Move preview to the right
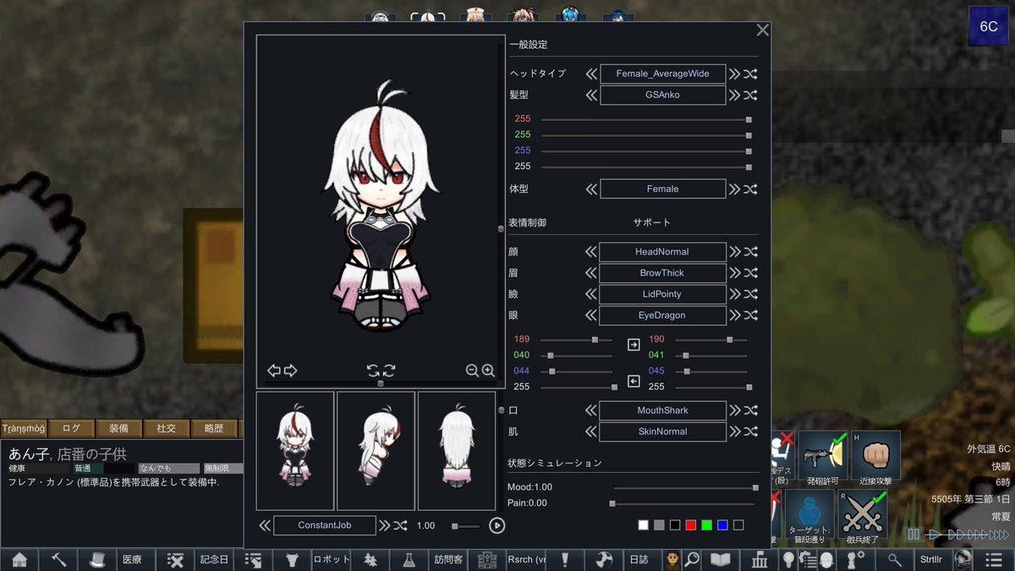Viewport: 1015px width, 571px height. tap(290, 371)
